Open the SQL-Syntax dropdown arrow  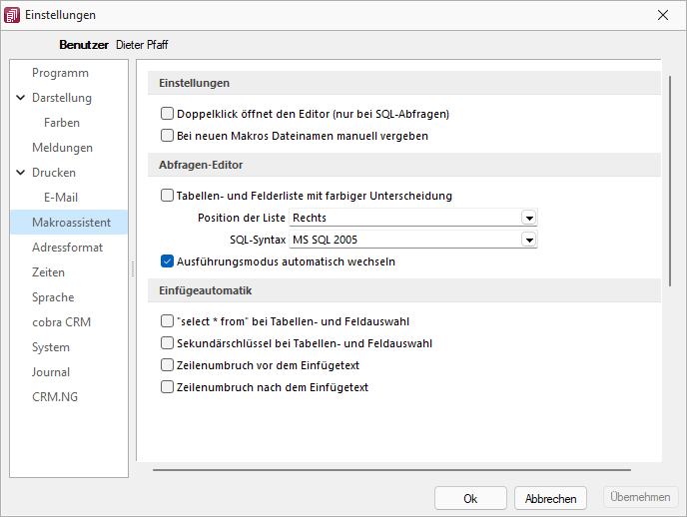point(529,240)
